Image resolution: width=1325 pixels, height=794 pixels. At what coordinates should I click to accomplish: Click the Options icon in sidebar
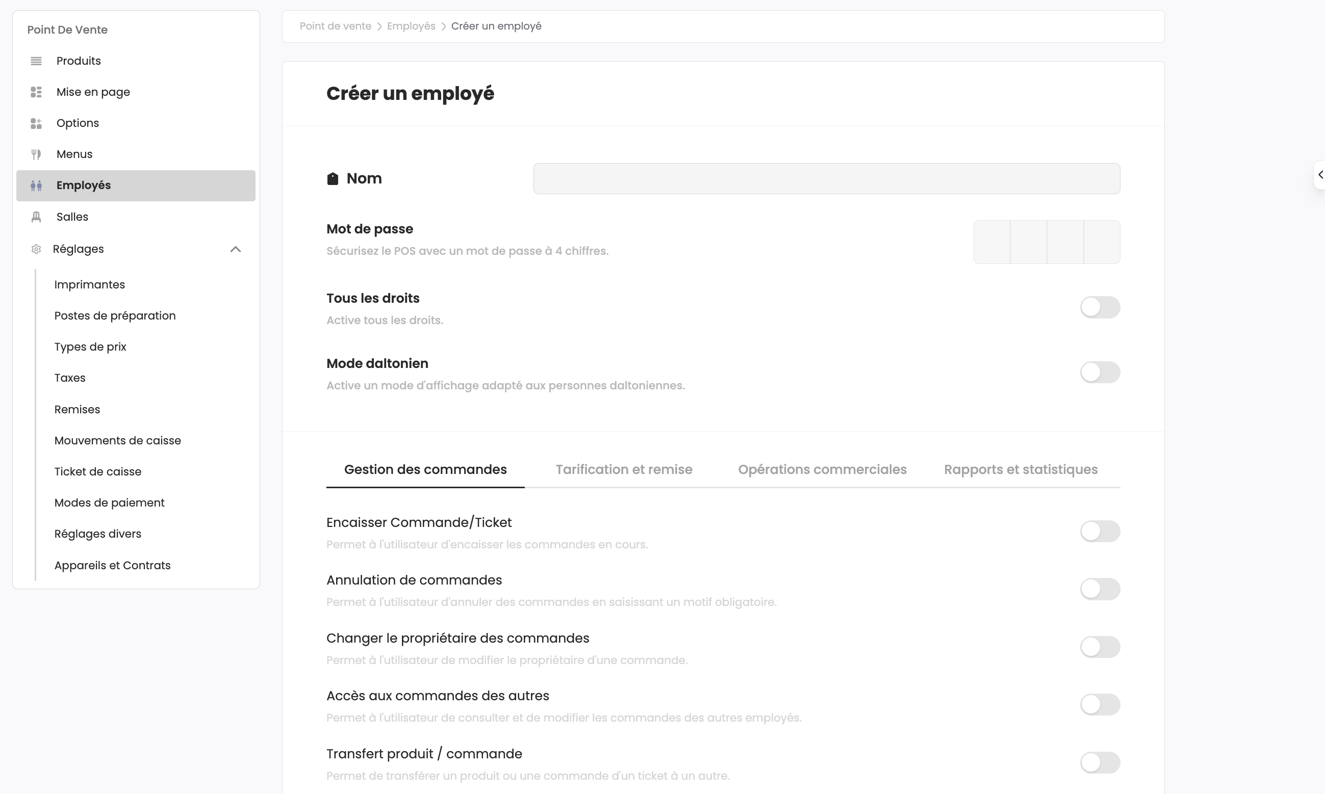pyautogui.click(x=36, y=124)
